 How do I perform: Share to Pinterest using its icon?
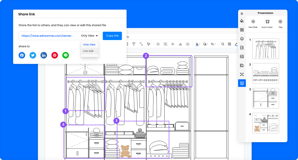point(55,55)
